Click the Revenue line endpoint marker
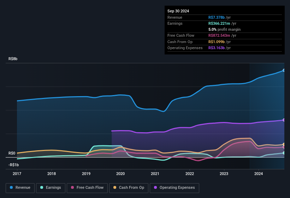290x198 pixels. tap(284, 70)
